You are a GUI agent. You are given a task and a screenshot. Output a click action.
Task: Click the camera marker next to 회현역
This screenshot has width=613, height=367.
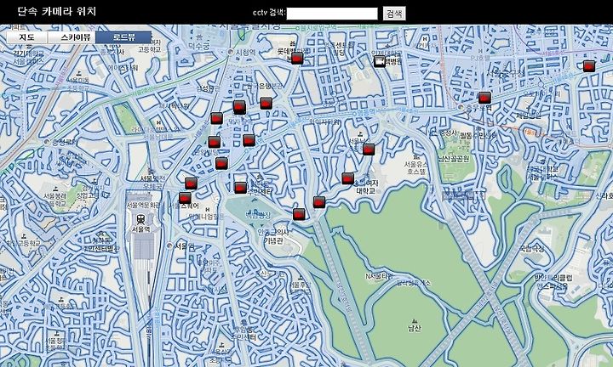[249, 140]
